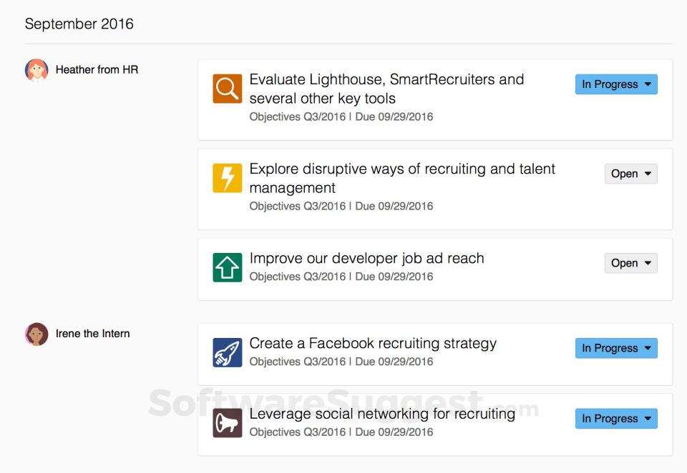This screenshot has width=687, height=473.
Task: Click the orange magnifying glass objective icon
Action: point(227,89)
